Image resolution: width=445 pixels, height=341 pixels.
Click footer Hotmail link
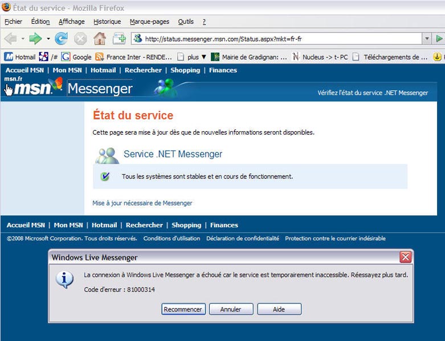coord(104,225)
